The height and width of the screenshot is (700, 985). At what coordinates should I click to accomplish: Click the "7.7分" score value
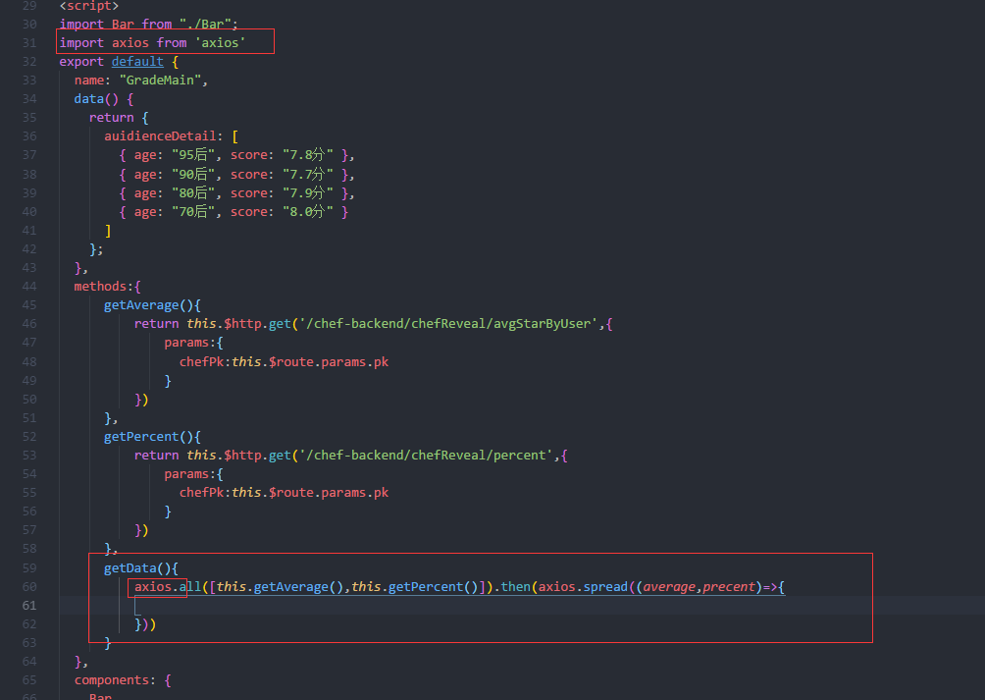(308, 174)
